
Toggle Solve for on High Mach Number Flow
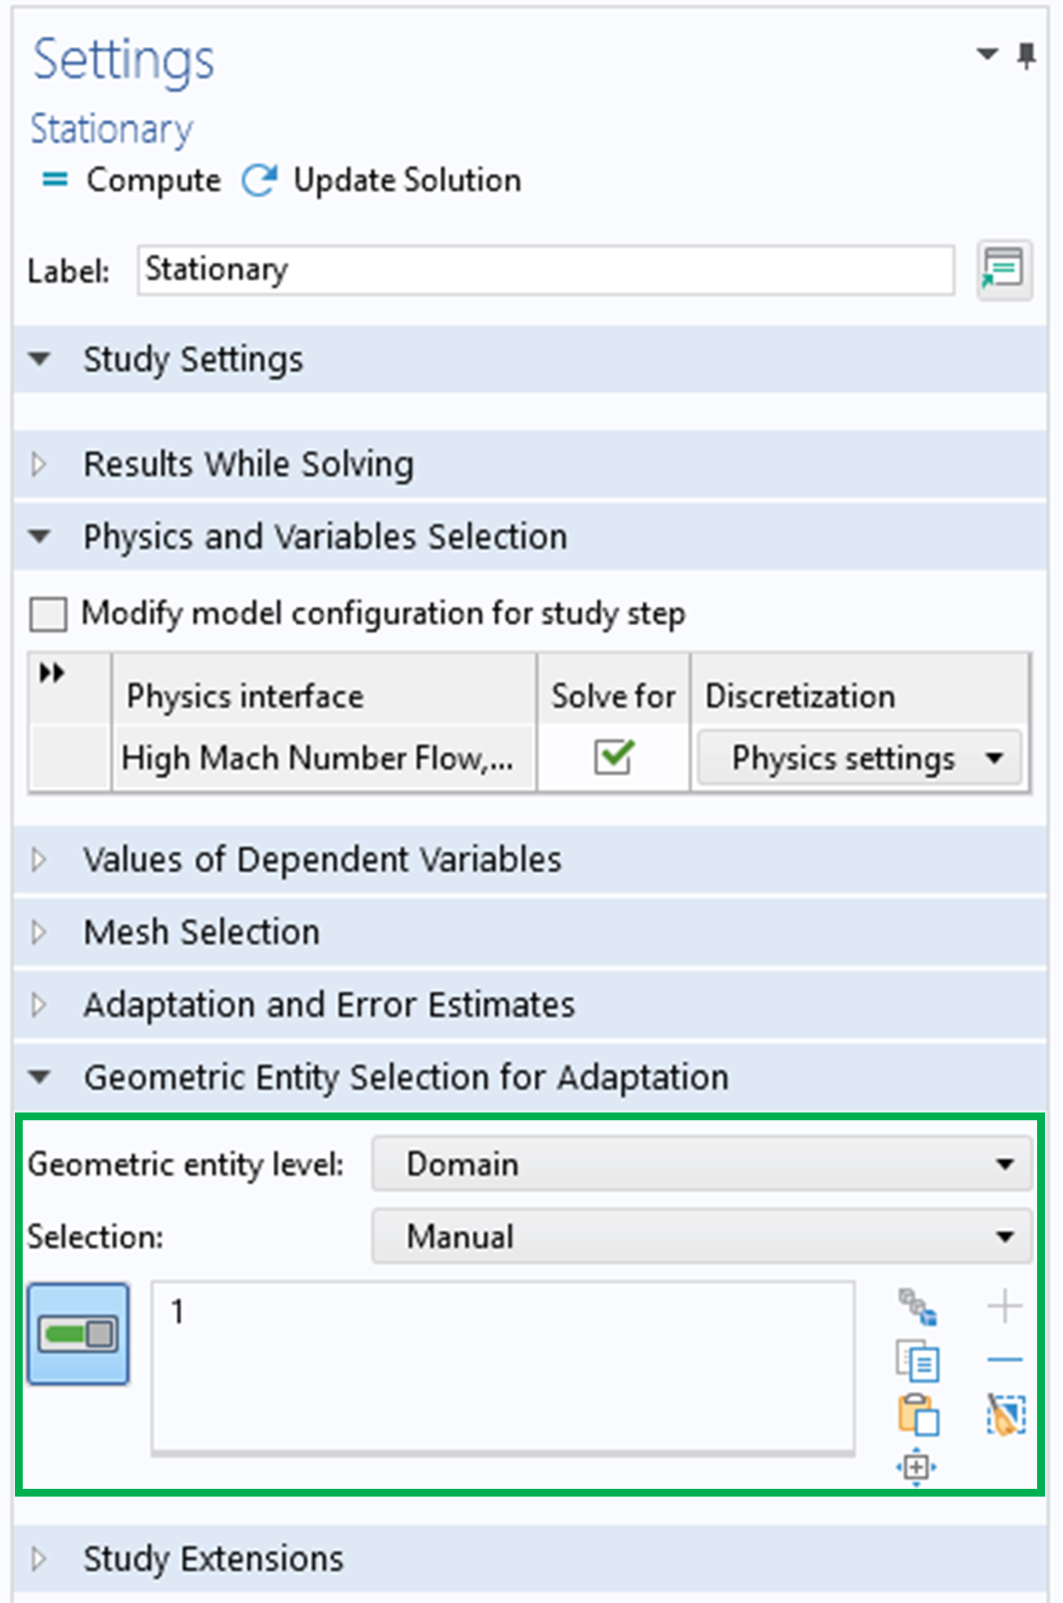613,757
